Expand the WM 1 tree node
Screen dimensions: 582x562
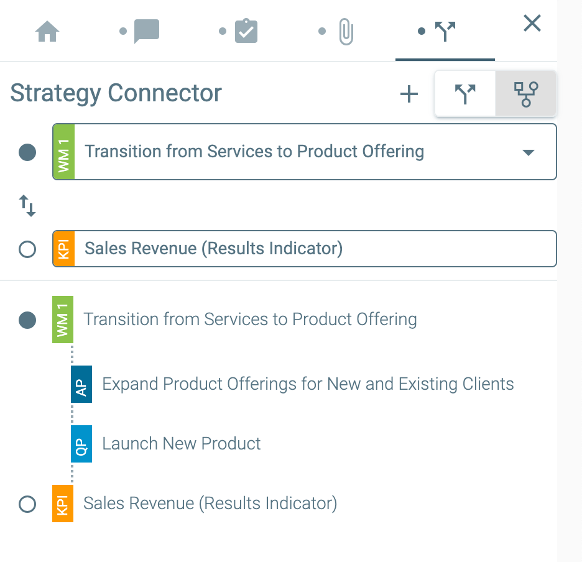coord(62,319)
